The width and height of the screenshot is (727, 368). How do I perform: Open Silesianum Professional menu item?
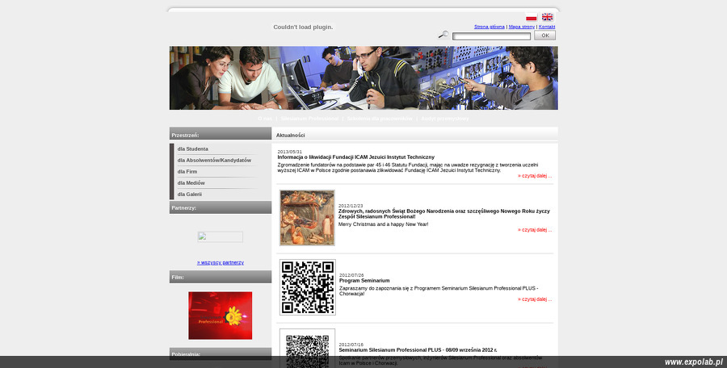(x=309, y=119)
